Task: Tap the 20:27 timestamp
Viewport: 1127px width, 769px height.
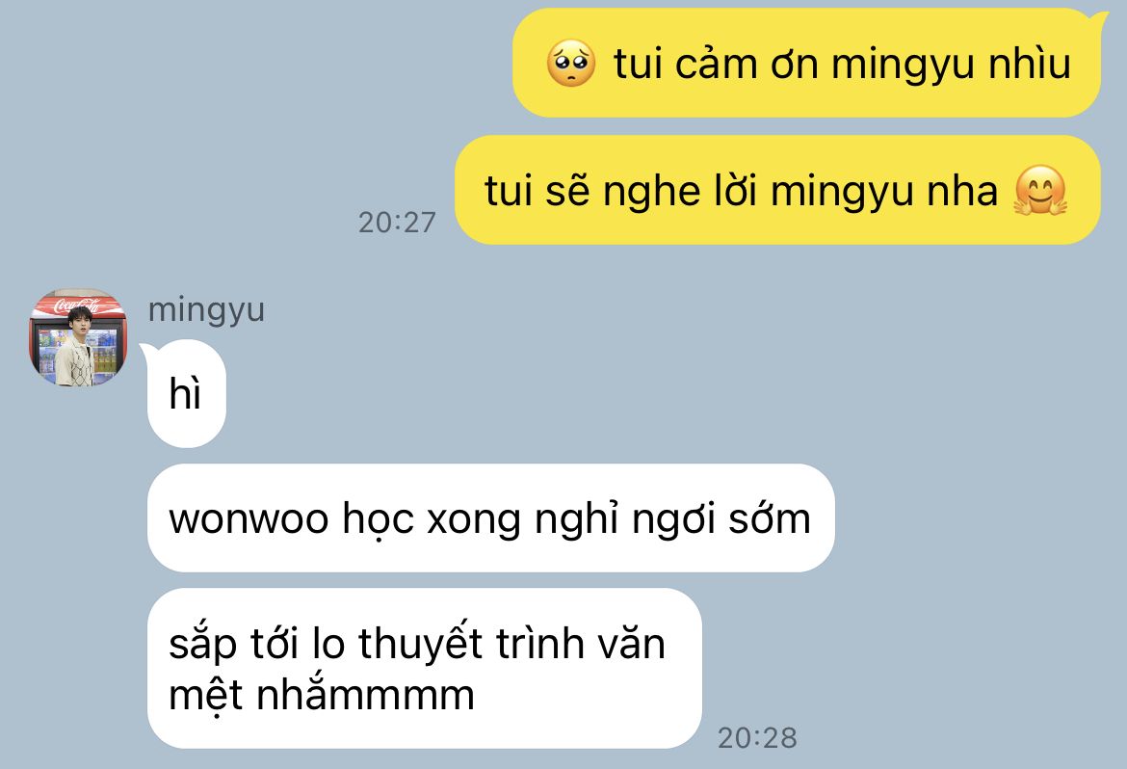Action: pos(397,223)
